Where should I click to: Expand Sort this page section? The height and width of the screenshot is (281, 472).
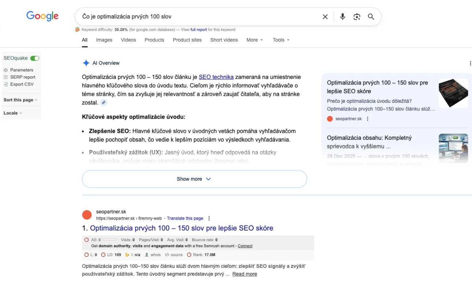point(21,100)
